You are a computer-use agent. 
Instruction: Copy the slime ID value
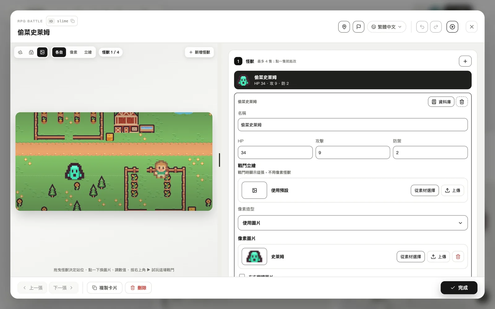point(73,21)
